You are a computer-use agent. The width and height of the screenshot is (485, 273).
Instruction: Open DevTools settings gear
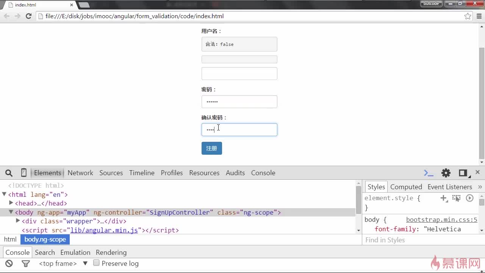pos(446,173)
